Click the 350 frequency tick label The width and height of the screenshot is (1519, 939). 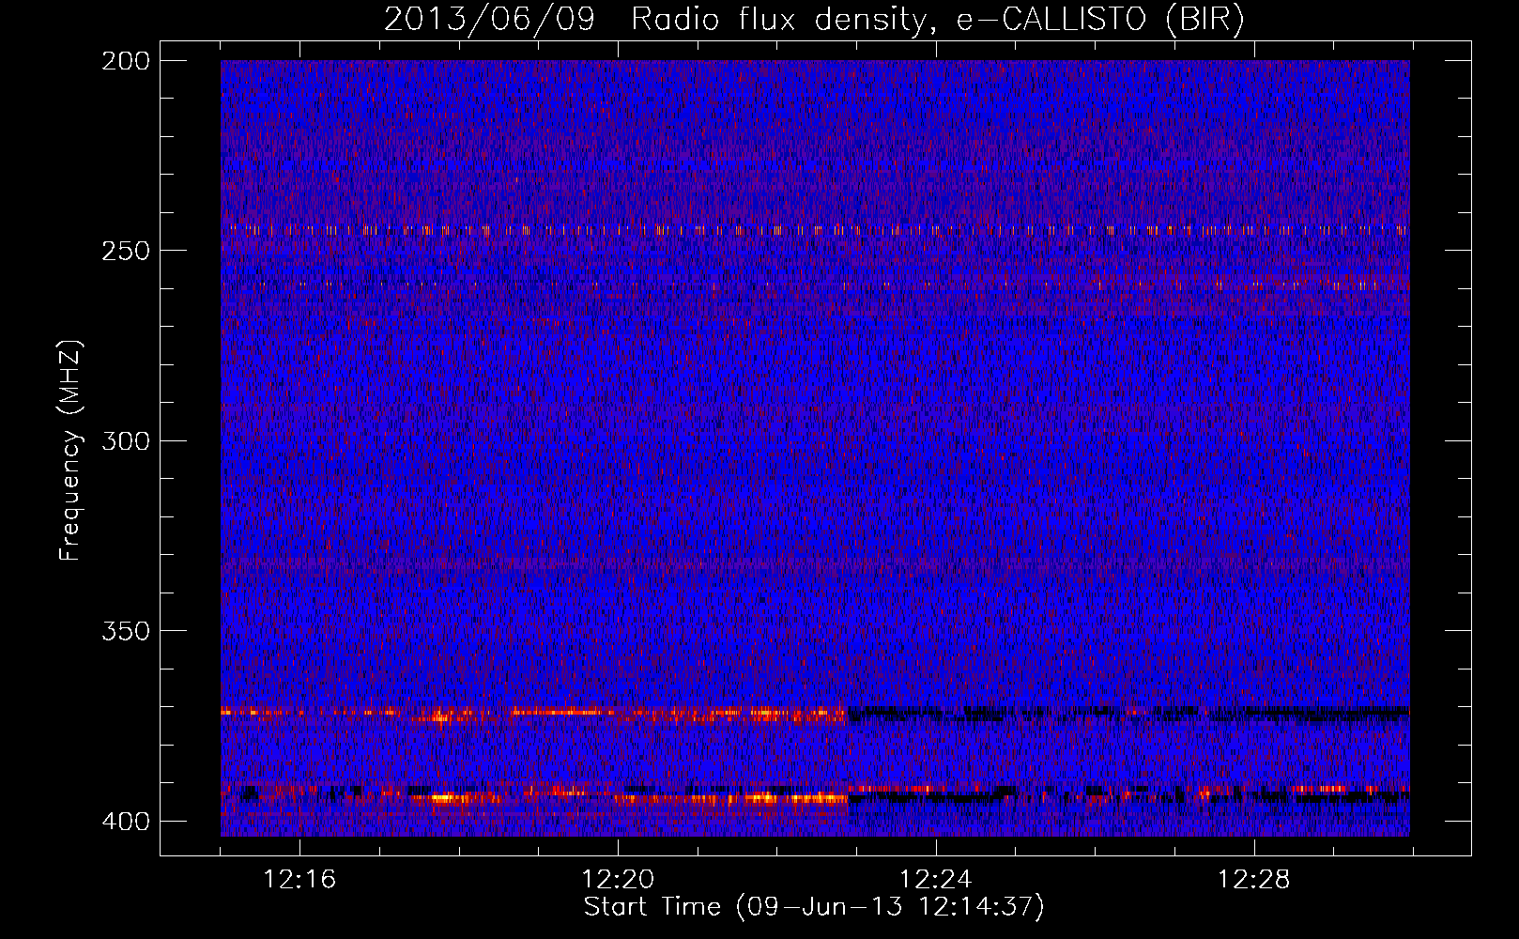click(125, 631)
